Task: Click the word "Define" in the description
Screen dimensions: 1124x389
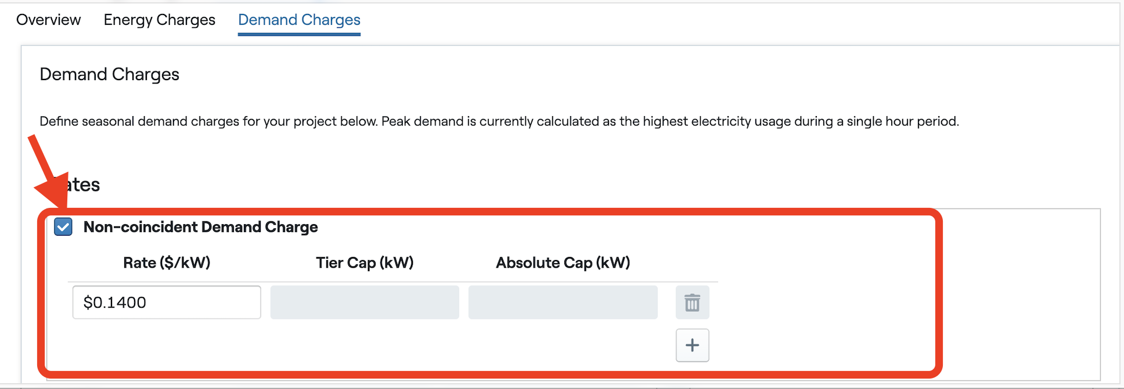Action: pos(59,121)
